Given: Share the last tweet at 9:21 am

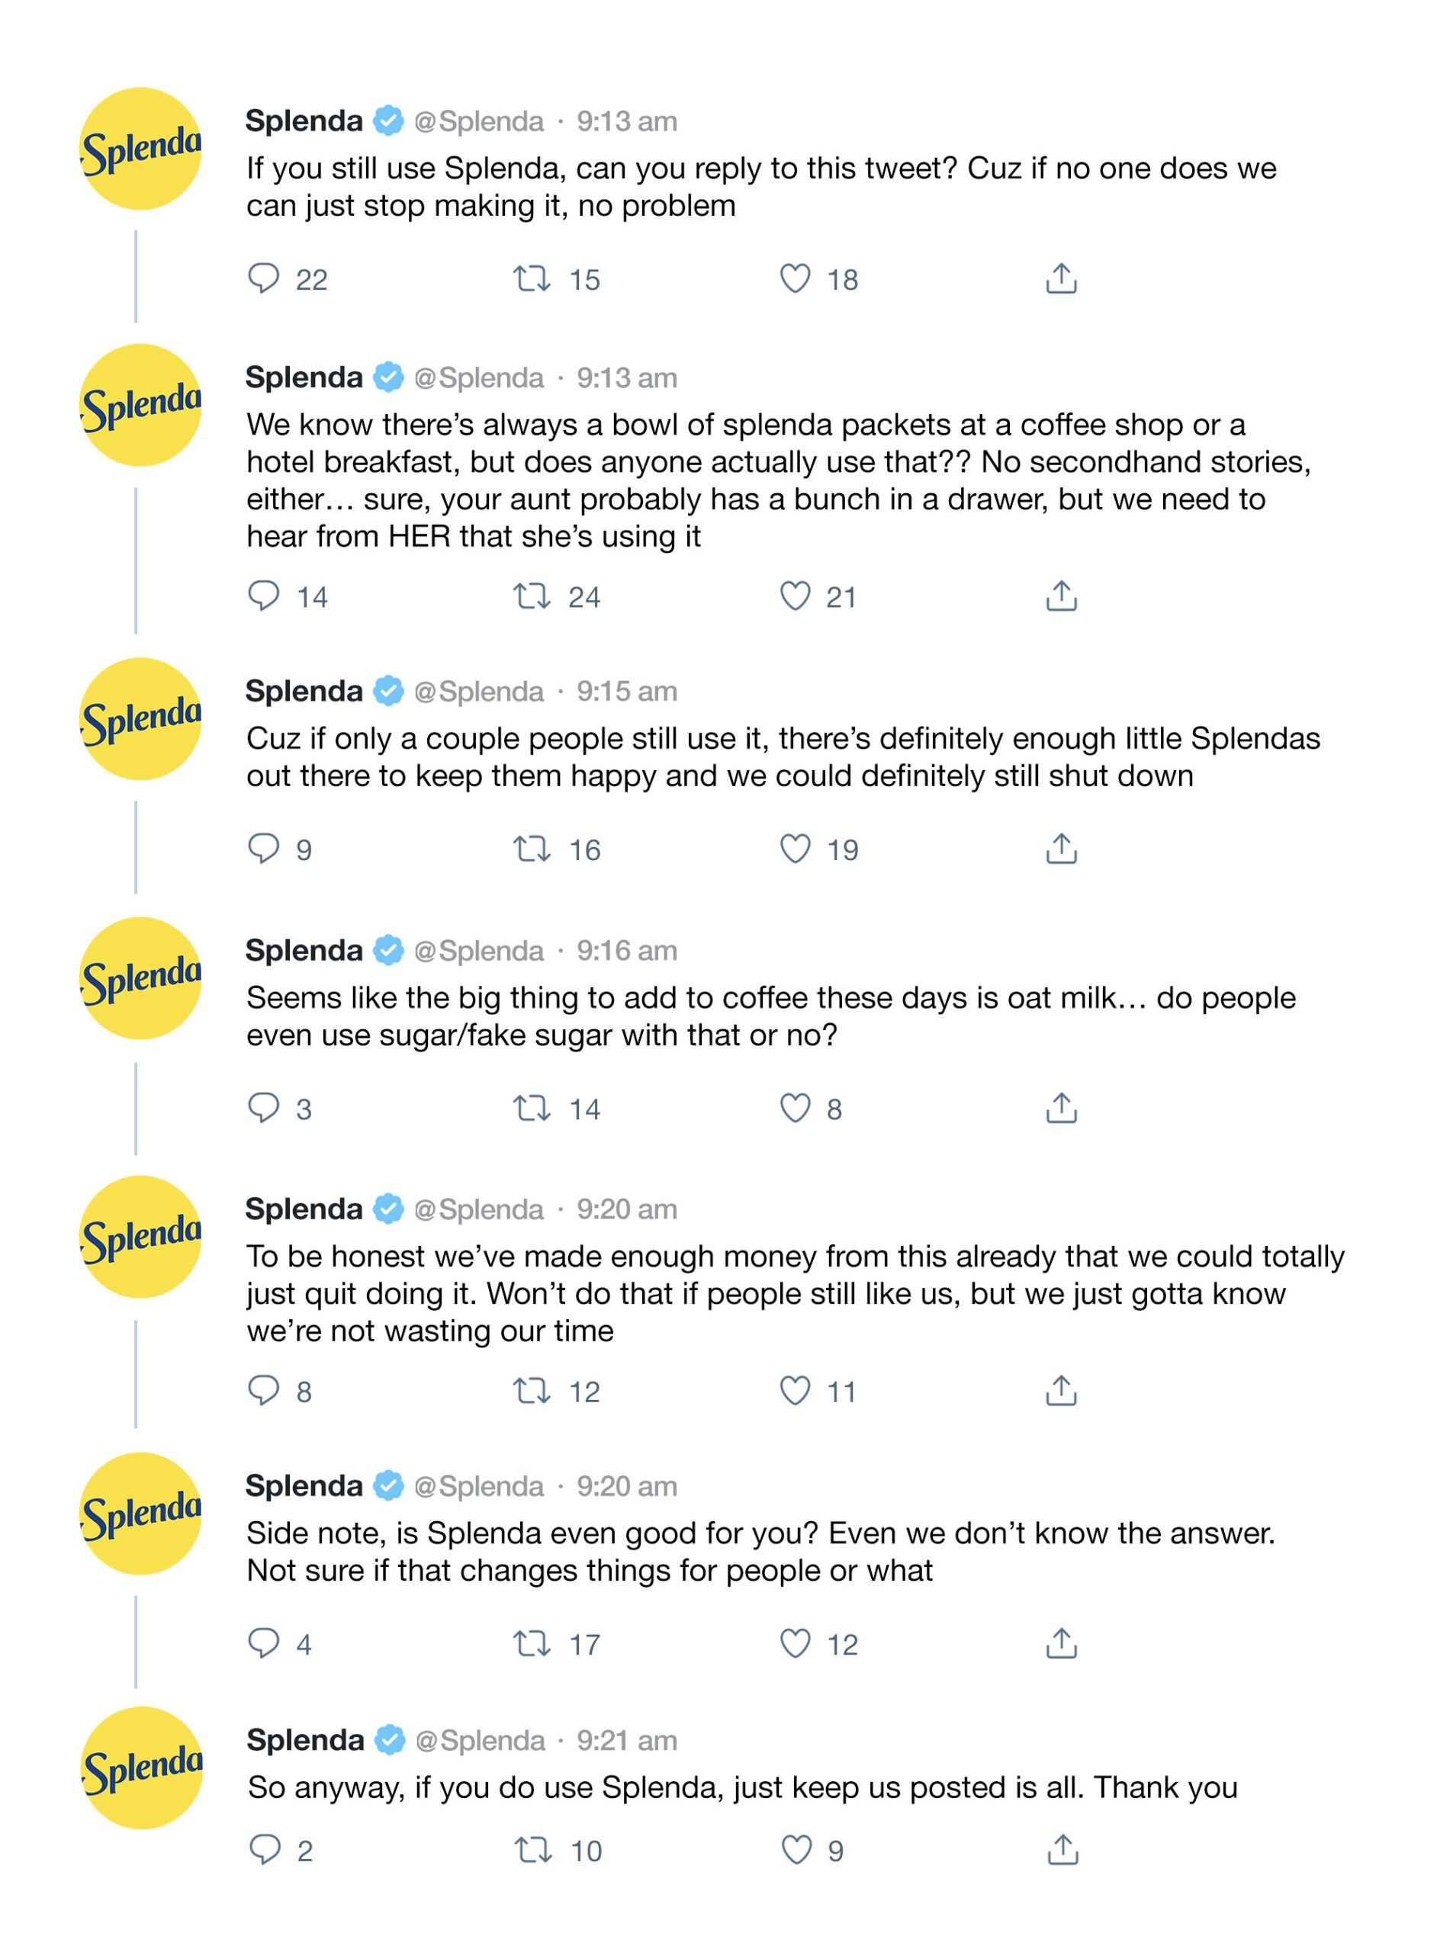Looking at the screenshot, I should (x=1062, y=1849).
